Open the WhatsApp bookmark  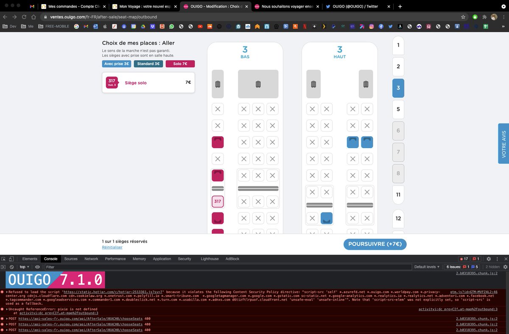click(171, 26)
